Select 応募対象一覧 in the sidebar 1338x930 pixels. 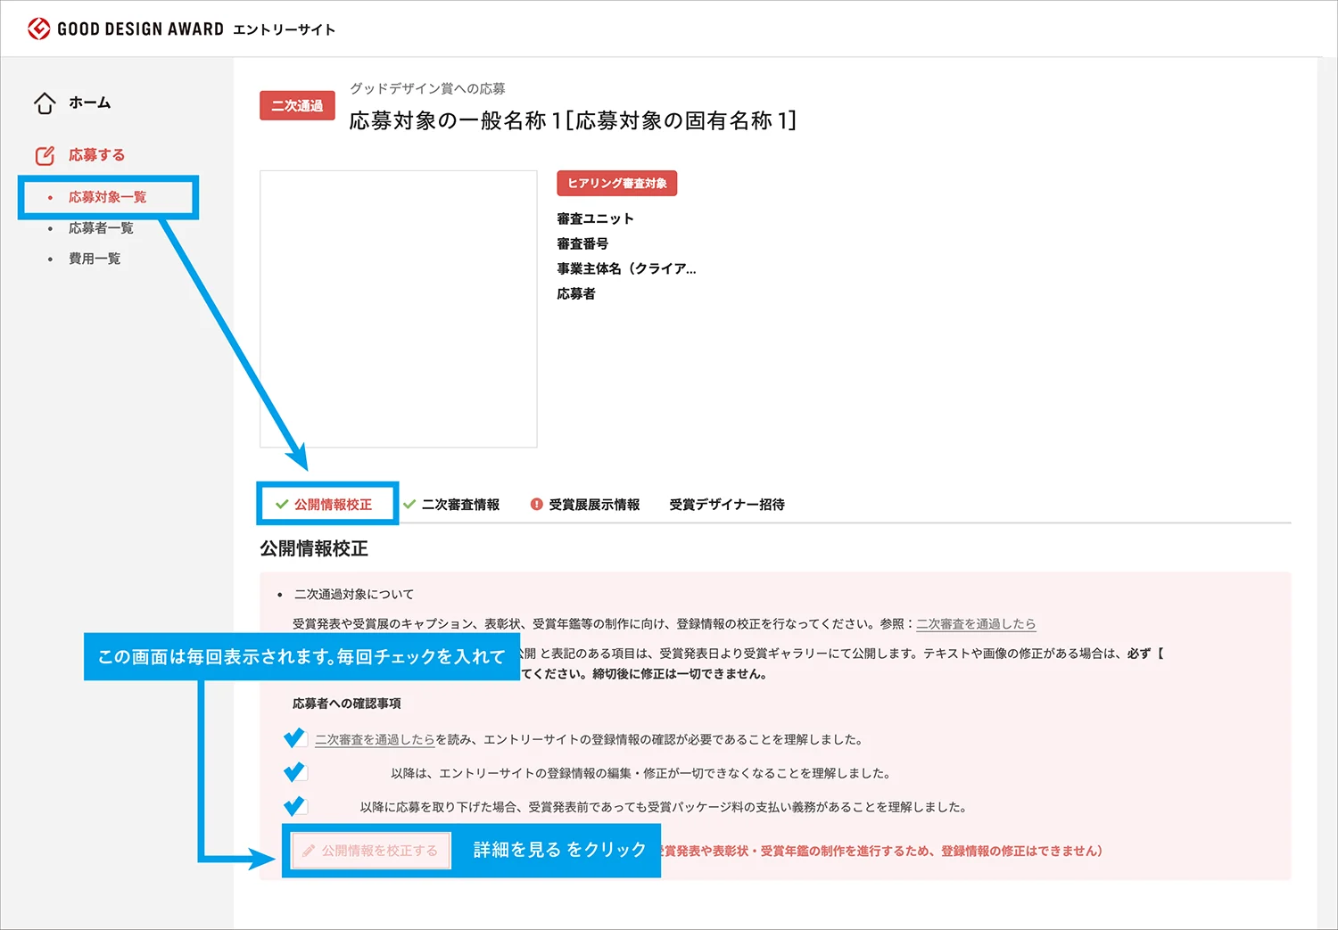point(108,197)
